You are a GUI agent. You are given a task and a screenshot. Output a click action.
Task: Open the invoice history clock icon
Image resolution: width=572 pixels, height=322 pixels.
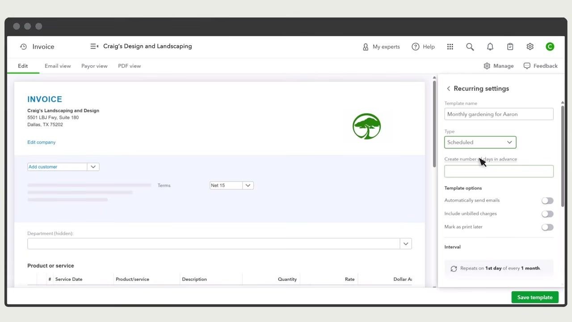(23, 47)
